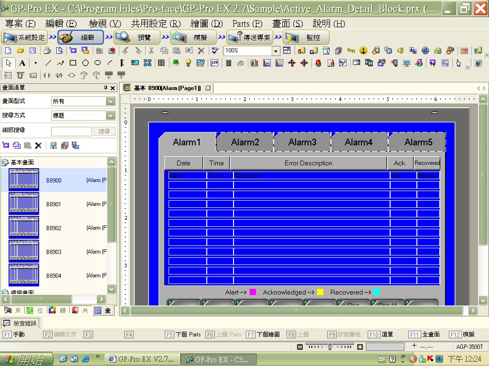Pick the ellipse drawing tool
Image resolution: width=489 pixels, height=366 pixels.
point(97,63)
